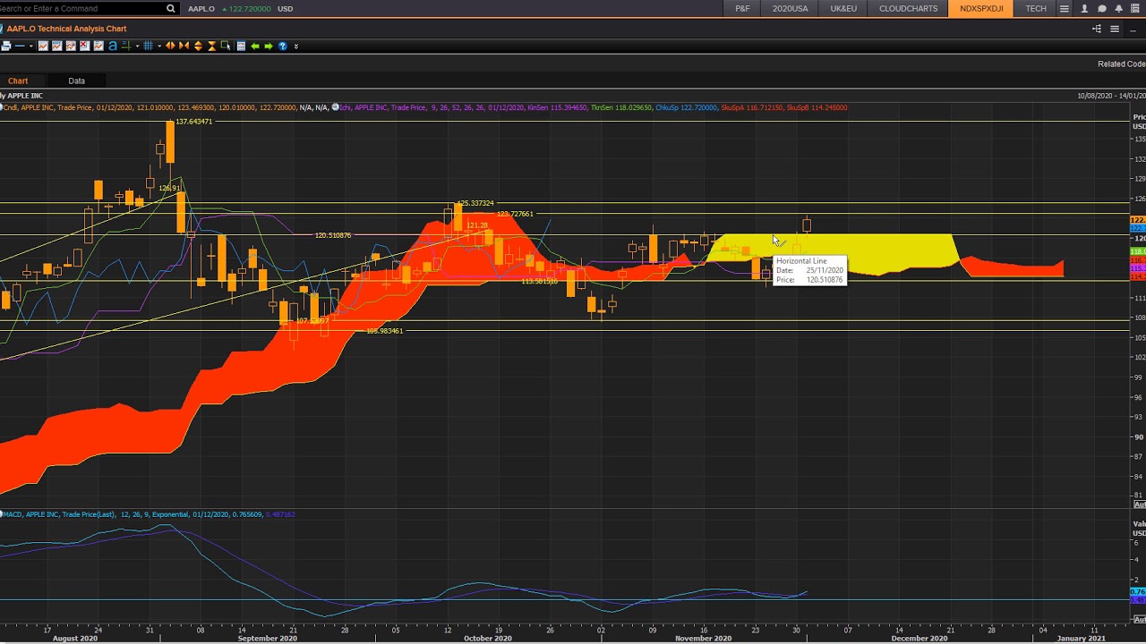Click the expand horizontally arrows icon
This screenshot has width=1146, height=644.
point(170,46)
